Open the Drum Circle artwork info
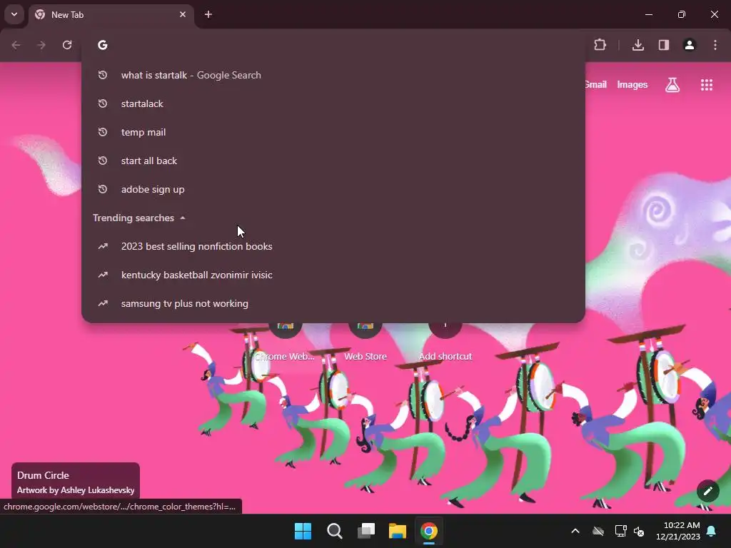731x548 pixels. (x=76, y=482)
